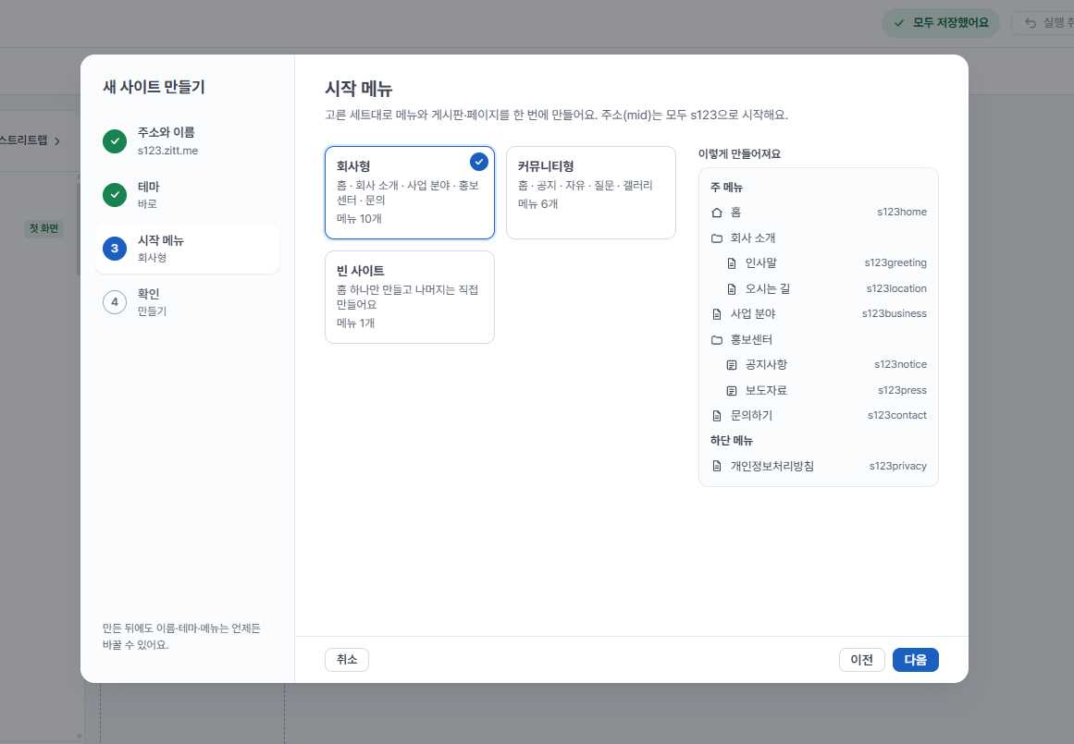Click the page icon beside 오시는 길
The width and height of the screenshot is (1074, 744).
point(732,289)
